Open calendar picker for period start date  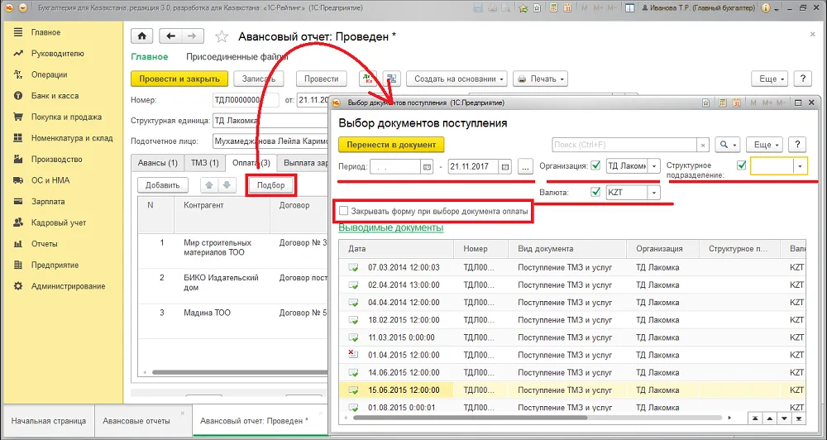pyautogui.click(x=426, y=167)
